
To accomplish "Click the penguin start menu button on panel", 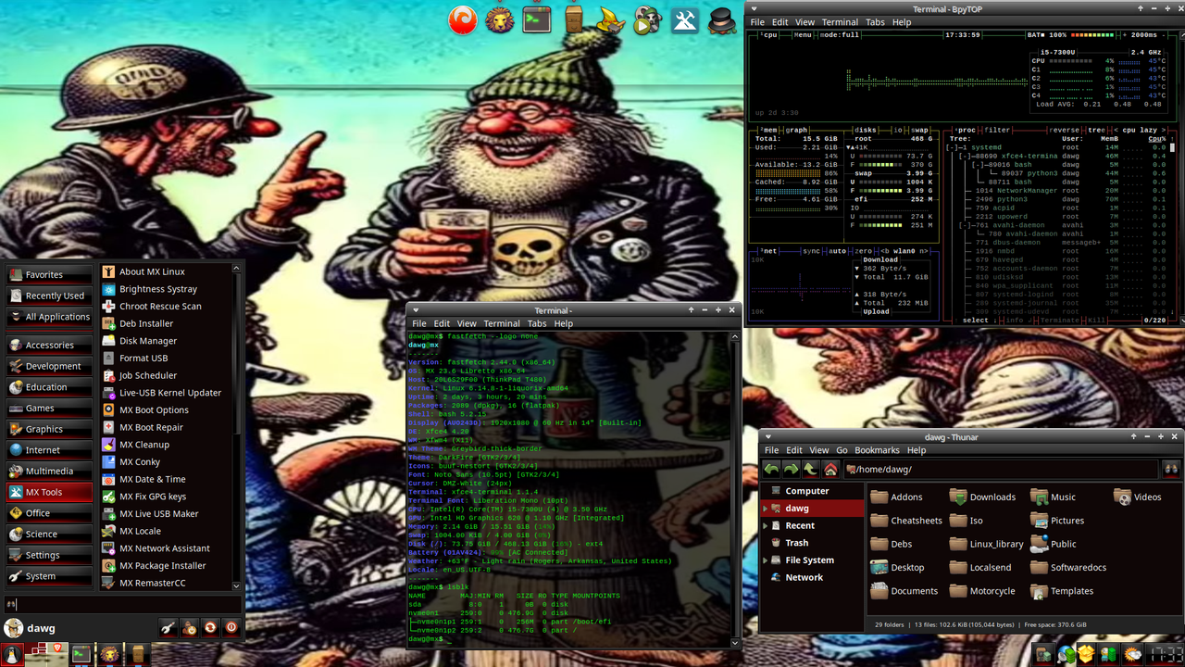I will (12, 655).
